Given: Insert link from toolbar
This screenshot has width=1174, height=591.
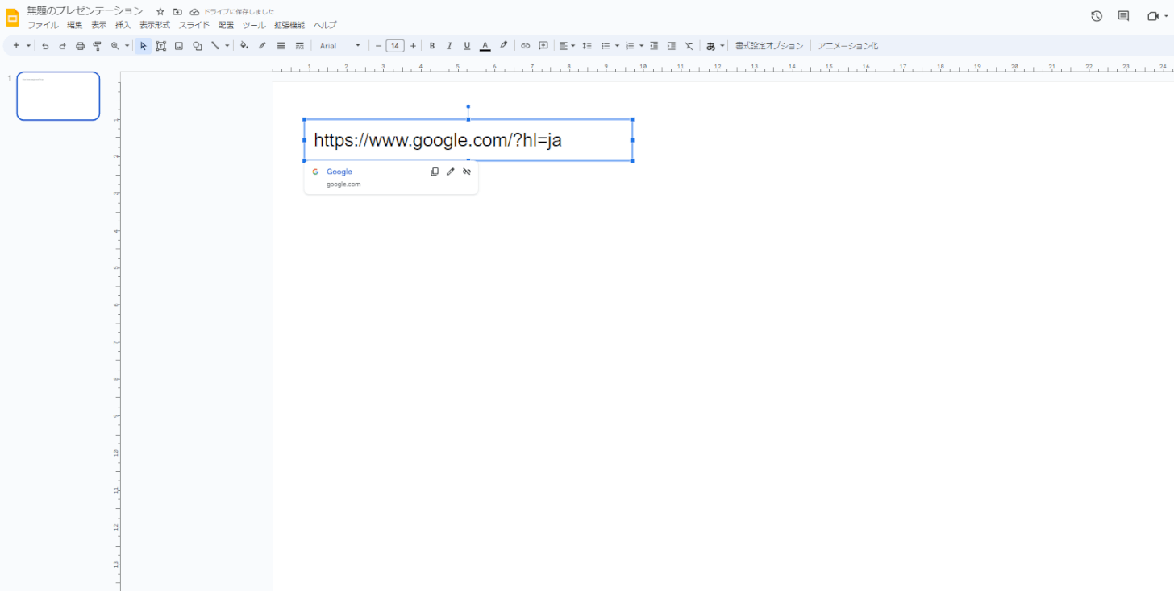Looking at the screenshot, I should click(526, 46).
